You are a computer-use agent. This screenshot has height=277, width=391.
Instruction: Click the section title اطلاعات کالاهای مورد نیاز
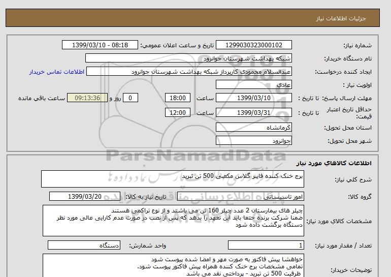(334, 163)
